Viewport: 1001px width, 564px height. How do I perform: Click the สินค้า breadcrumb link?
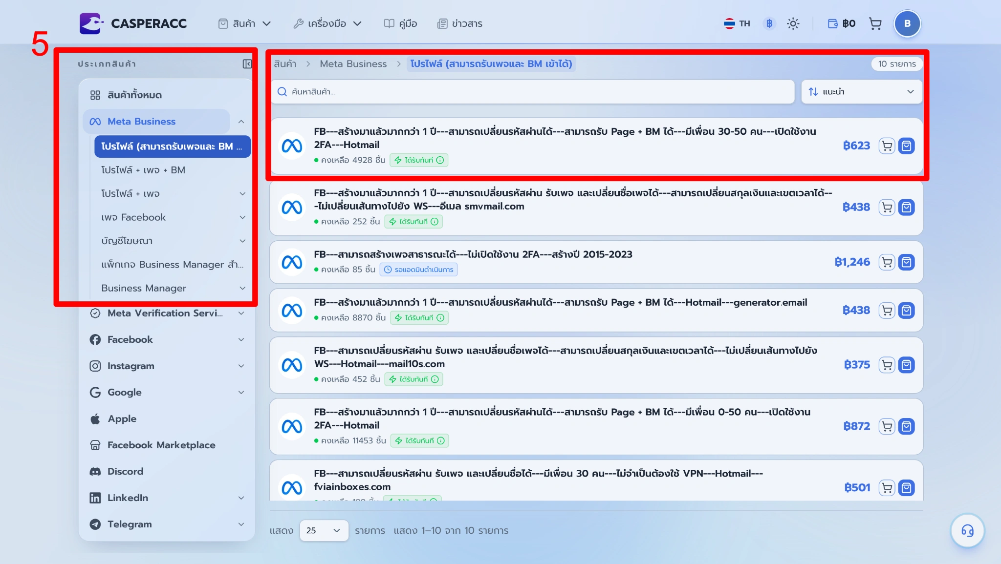click(x=285, y=64)
